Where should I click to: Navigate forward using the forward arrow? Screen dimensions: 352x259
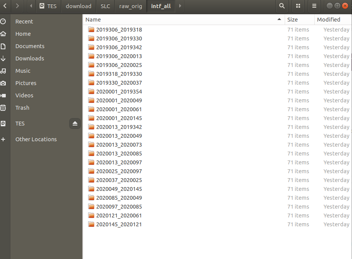[x=17, y=6]
